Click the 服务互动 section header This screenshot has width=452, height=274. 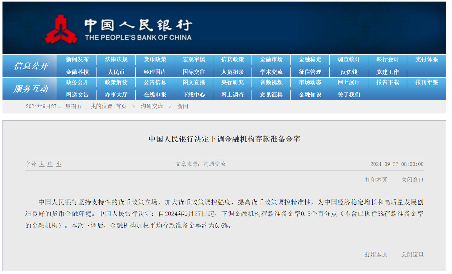31,89
